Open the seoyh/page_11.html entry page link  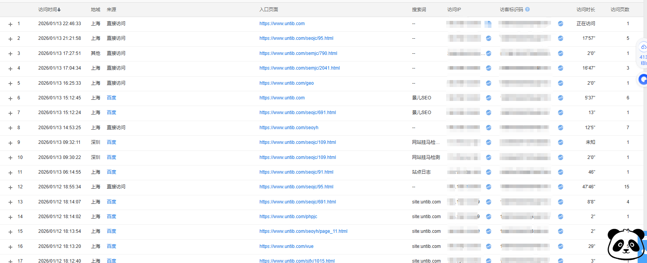pyautogui.click(x=303, y=231)
